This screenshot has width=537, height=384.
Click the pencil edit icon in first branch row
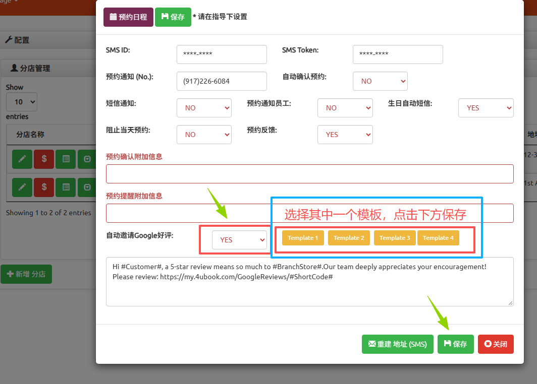[22, 159]
